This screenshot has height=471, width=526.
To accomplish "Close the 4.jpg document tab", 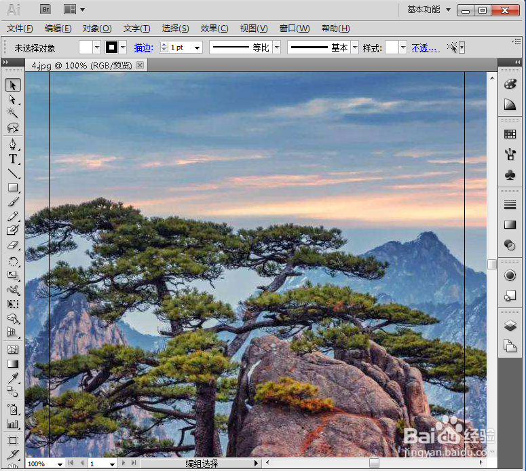I will coord(140,65).
